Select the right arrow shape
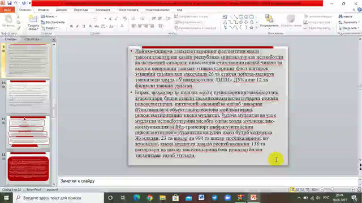Image resolution: width=362 pixels, height=203 pixels. click(x=241, y=22)
